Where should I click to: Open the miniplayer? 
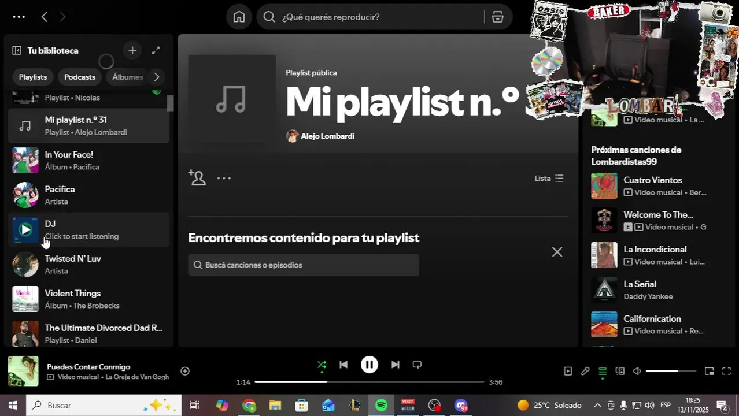710,372
